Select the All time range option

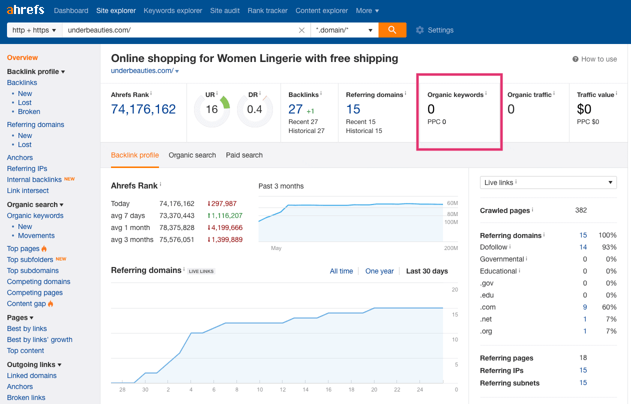(x=341, y=271)
